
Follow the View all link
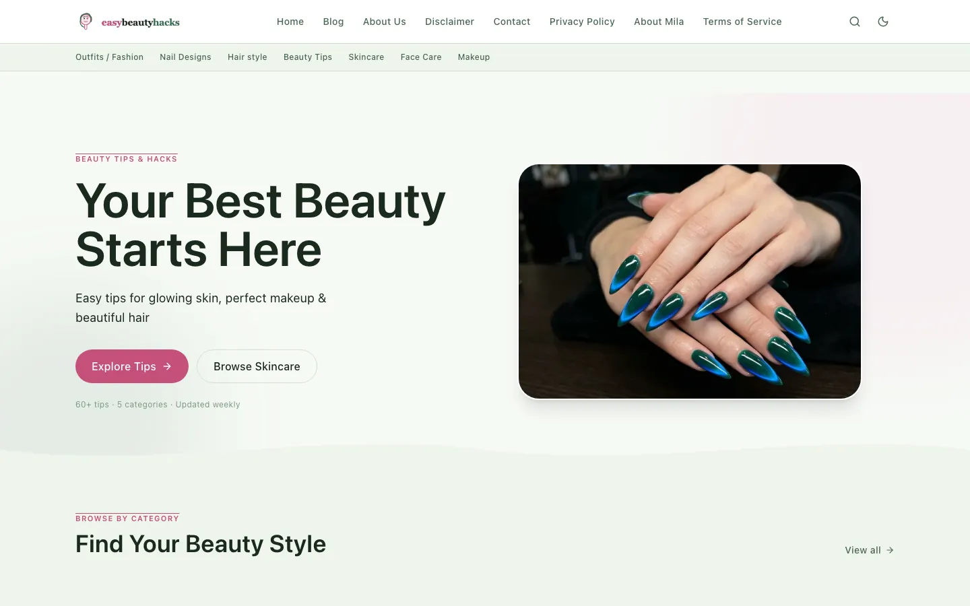pos(870,550)
